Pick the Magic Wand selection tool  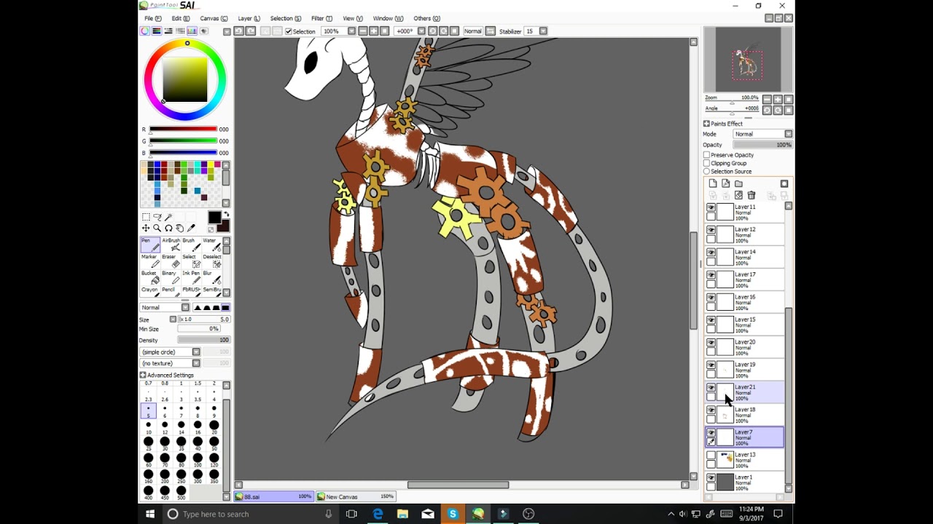pos(168,217)
